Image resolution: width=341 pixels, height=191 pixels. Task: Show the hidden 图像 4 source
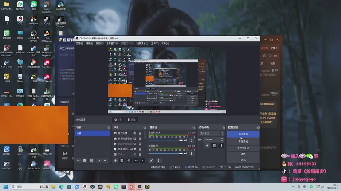[135, 154]
